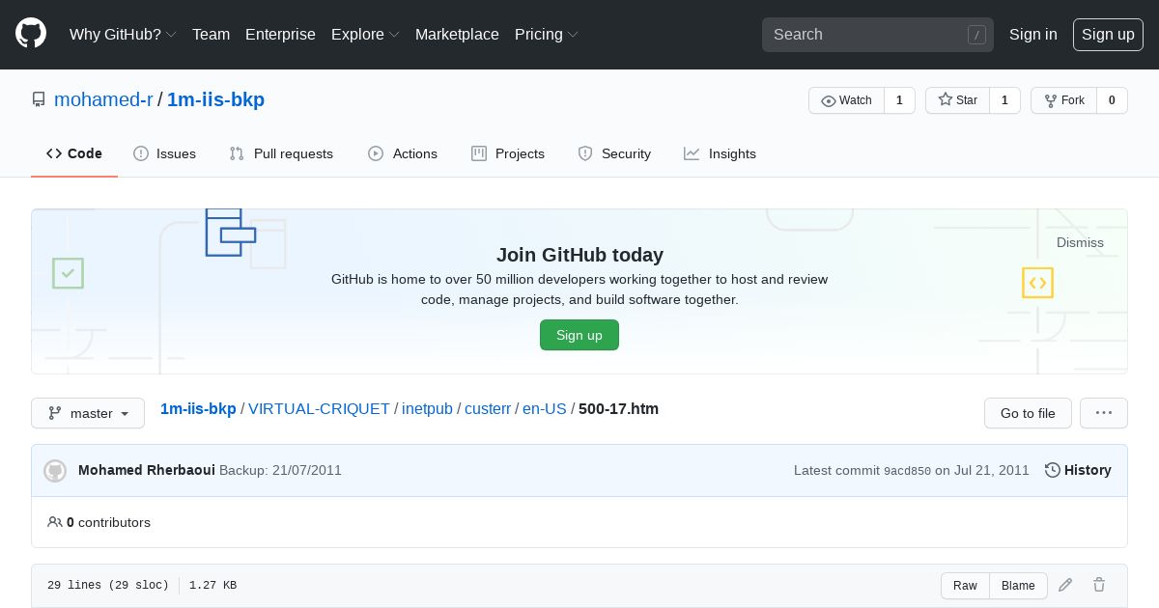The height and width of the screenshot is (608, 1159).
Task: Click the 500-17.htm file name
Action: [618, 408]
